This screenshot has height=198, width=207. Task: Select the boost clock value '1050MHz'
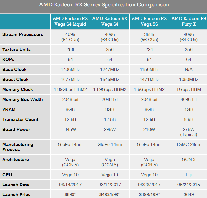coord(189,79)
